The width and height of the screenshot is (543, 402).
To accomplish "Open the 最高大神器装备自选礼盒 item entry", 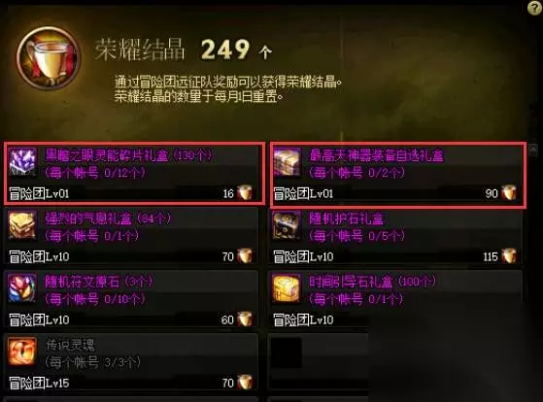I will pyautogui.click(x=398, y=175).
